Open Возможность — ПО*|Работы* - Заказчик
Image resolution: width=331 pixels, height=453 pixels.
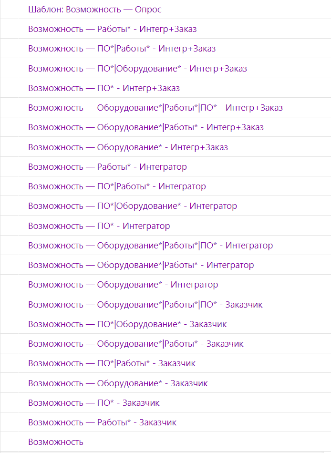point(112,363)
